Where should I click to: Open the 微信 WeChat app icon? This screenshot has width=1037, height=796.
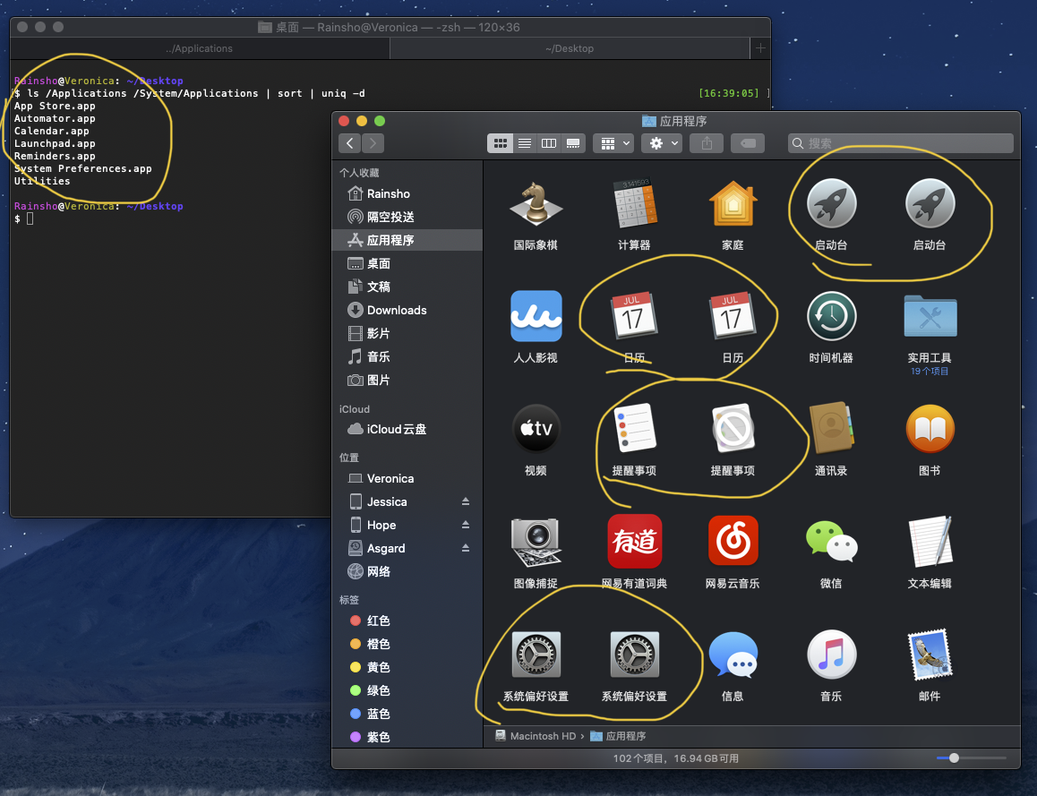(831, 542)
